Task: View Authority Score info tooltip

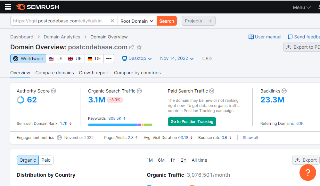Action: (x=53, y=91)
